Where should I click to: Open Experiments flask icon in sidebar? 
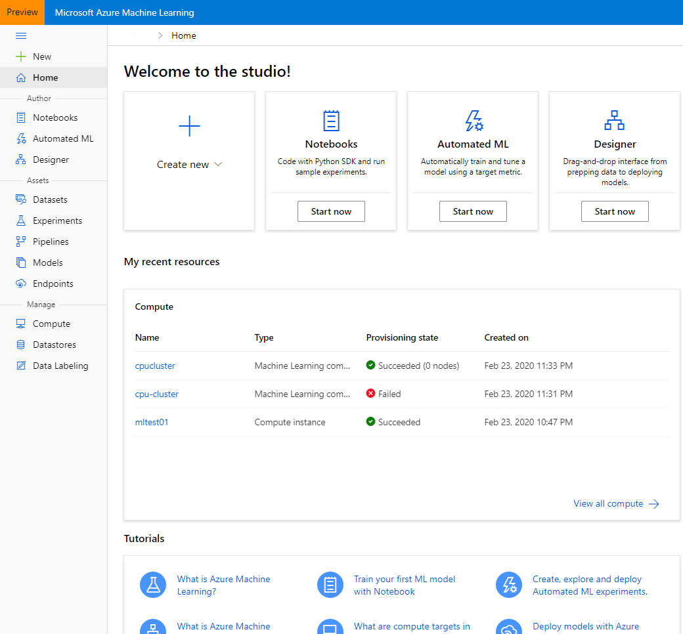pos(21,221)
